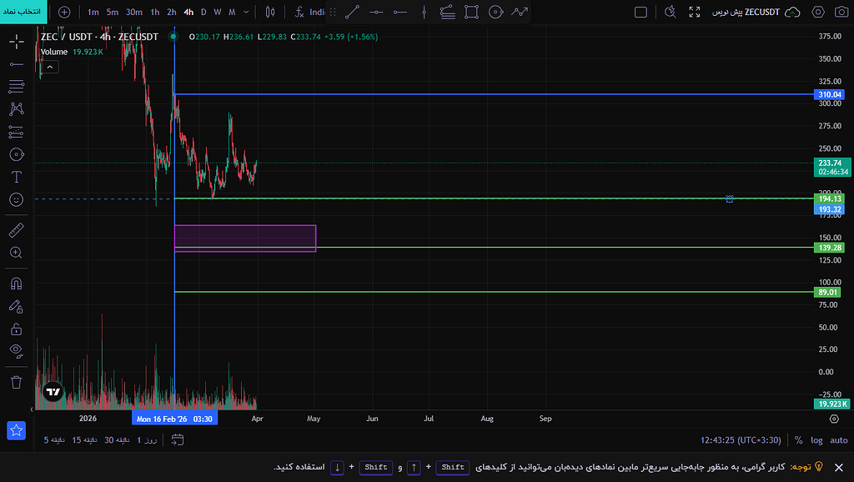
Task: Toggle magnet mode
Action: coord(17,284)
